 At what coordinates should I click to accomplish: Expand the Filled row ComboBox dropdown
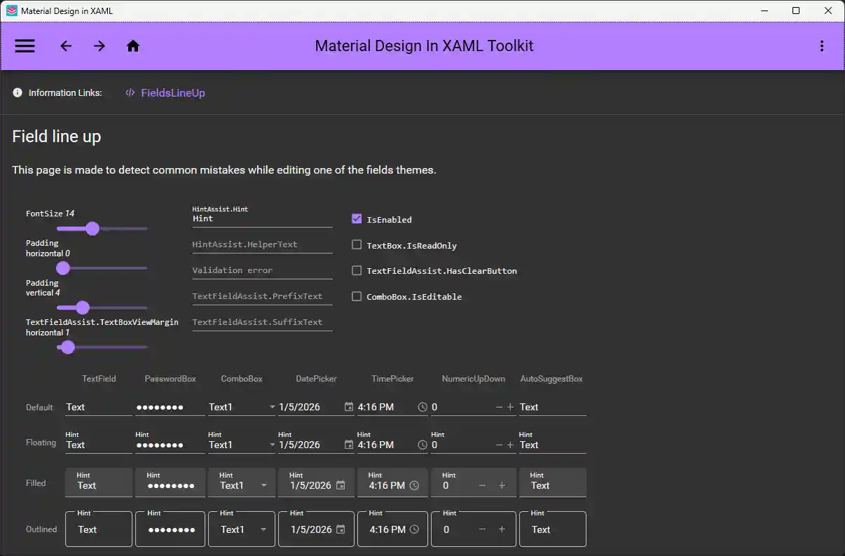pyautogui.click(x=263, y=485)
